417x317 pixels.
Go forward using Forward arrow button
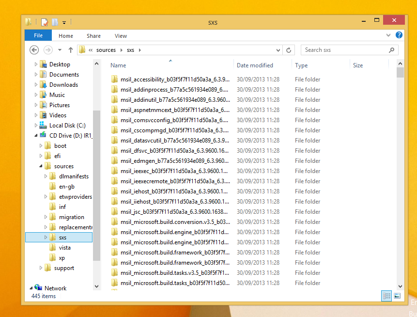click(x=48, y=50)
